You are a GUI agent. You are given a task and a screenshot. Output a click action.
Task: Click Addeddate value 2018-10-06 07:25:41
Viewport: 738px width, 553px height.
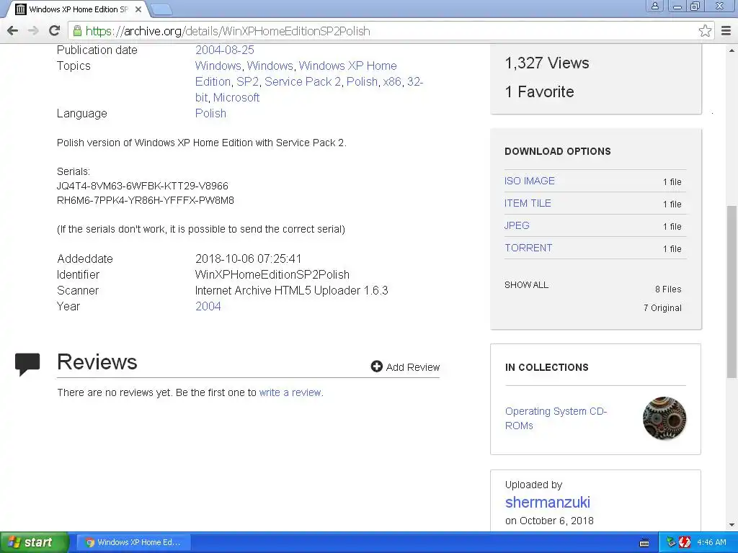coord(249,258)
